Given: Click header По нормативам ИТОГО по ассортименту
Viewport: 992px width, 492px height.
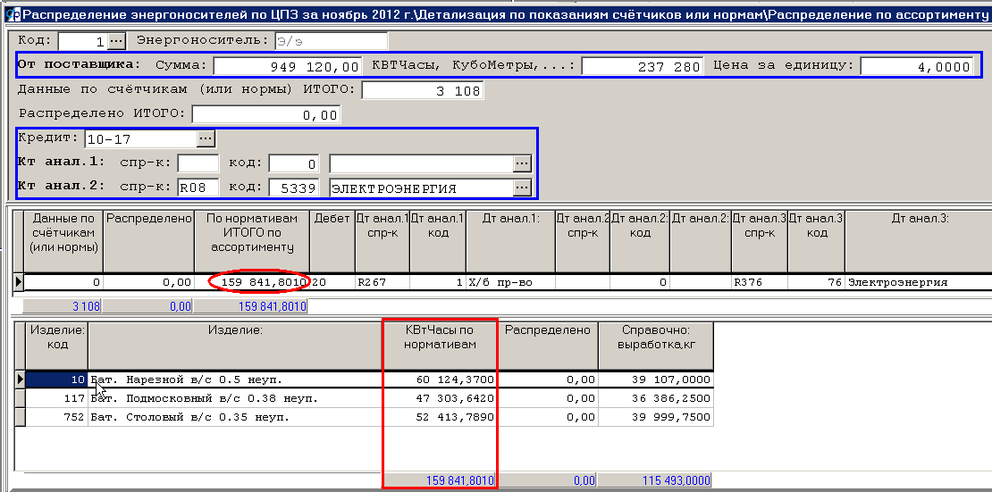Looking at the screenshot, I should pyautogui.click(x=252, y=241).
